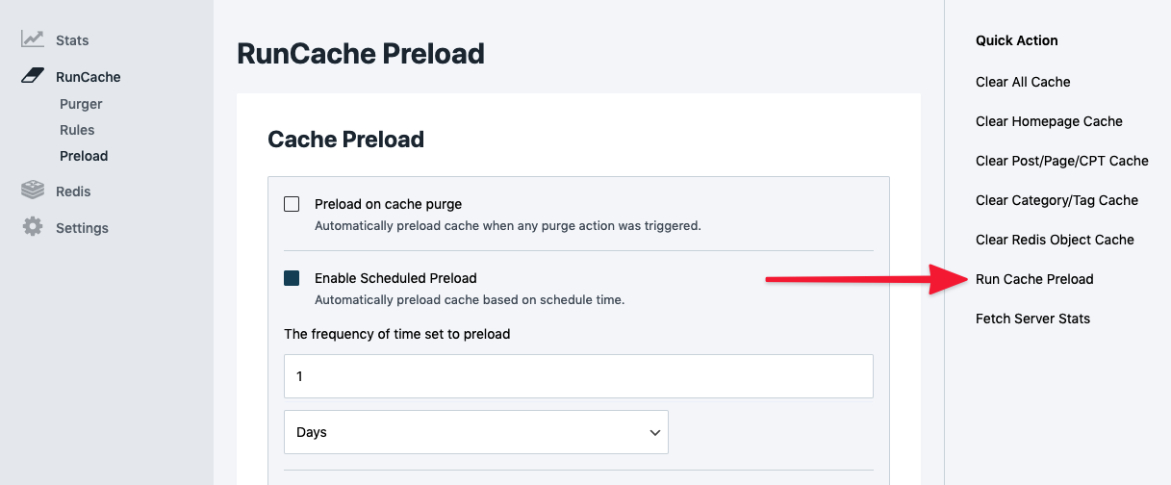Click Clear Post/Page/CPT Cache link
Image resolution: width=1171 pixels, height=485 pixels.
pos(1061,161)
